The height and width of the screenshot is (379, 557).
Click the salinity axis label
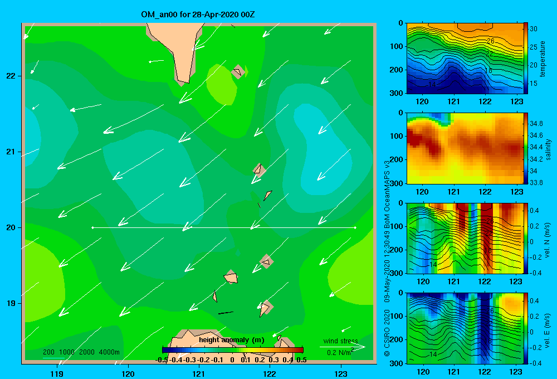point(548,149)
